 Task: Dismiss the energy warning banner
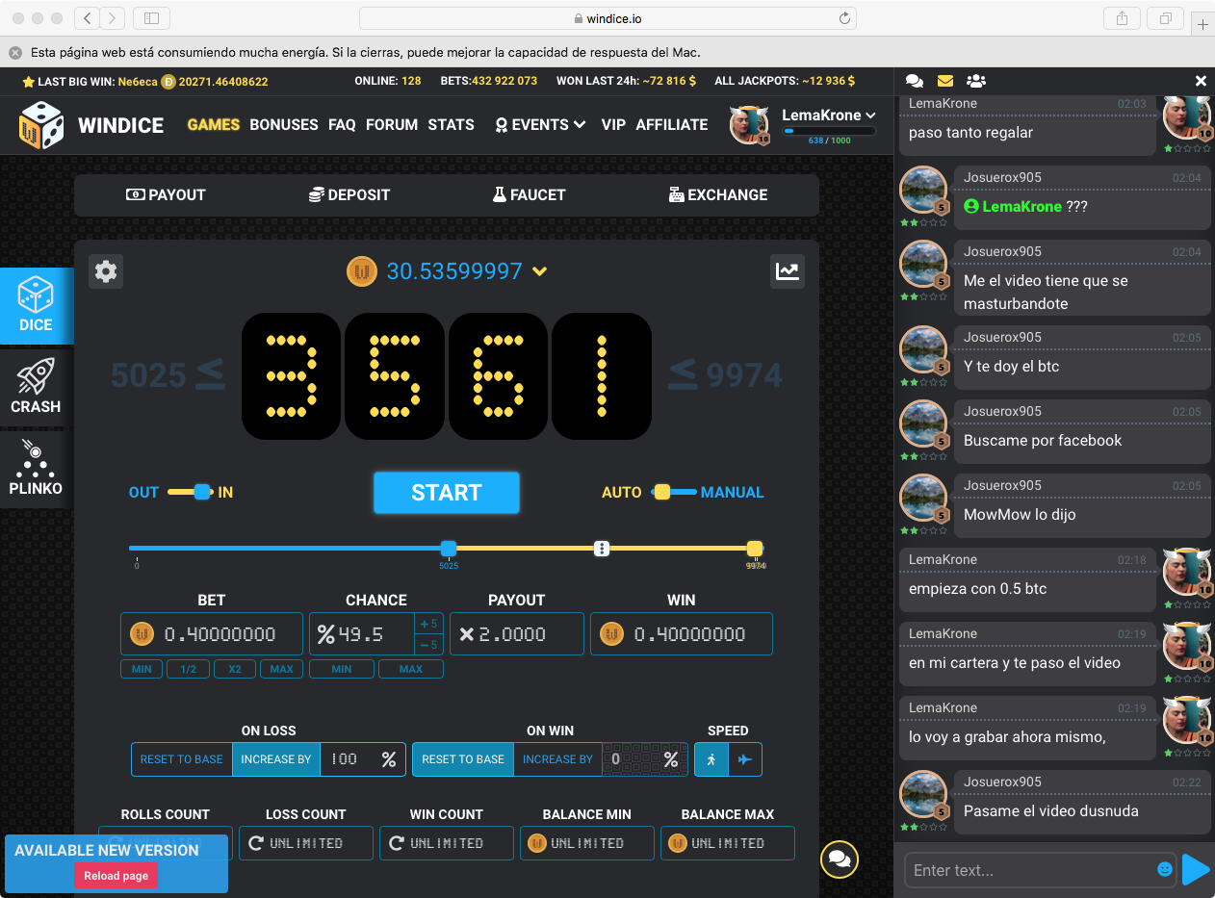click(15, 52)
